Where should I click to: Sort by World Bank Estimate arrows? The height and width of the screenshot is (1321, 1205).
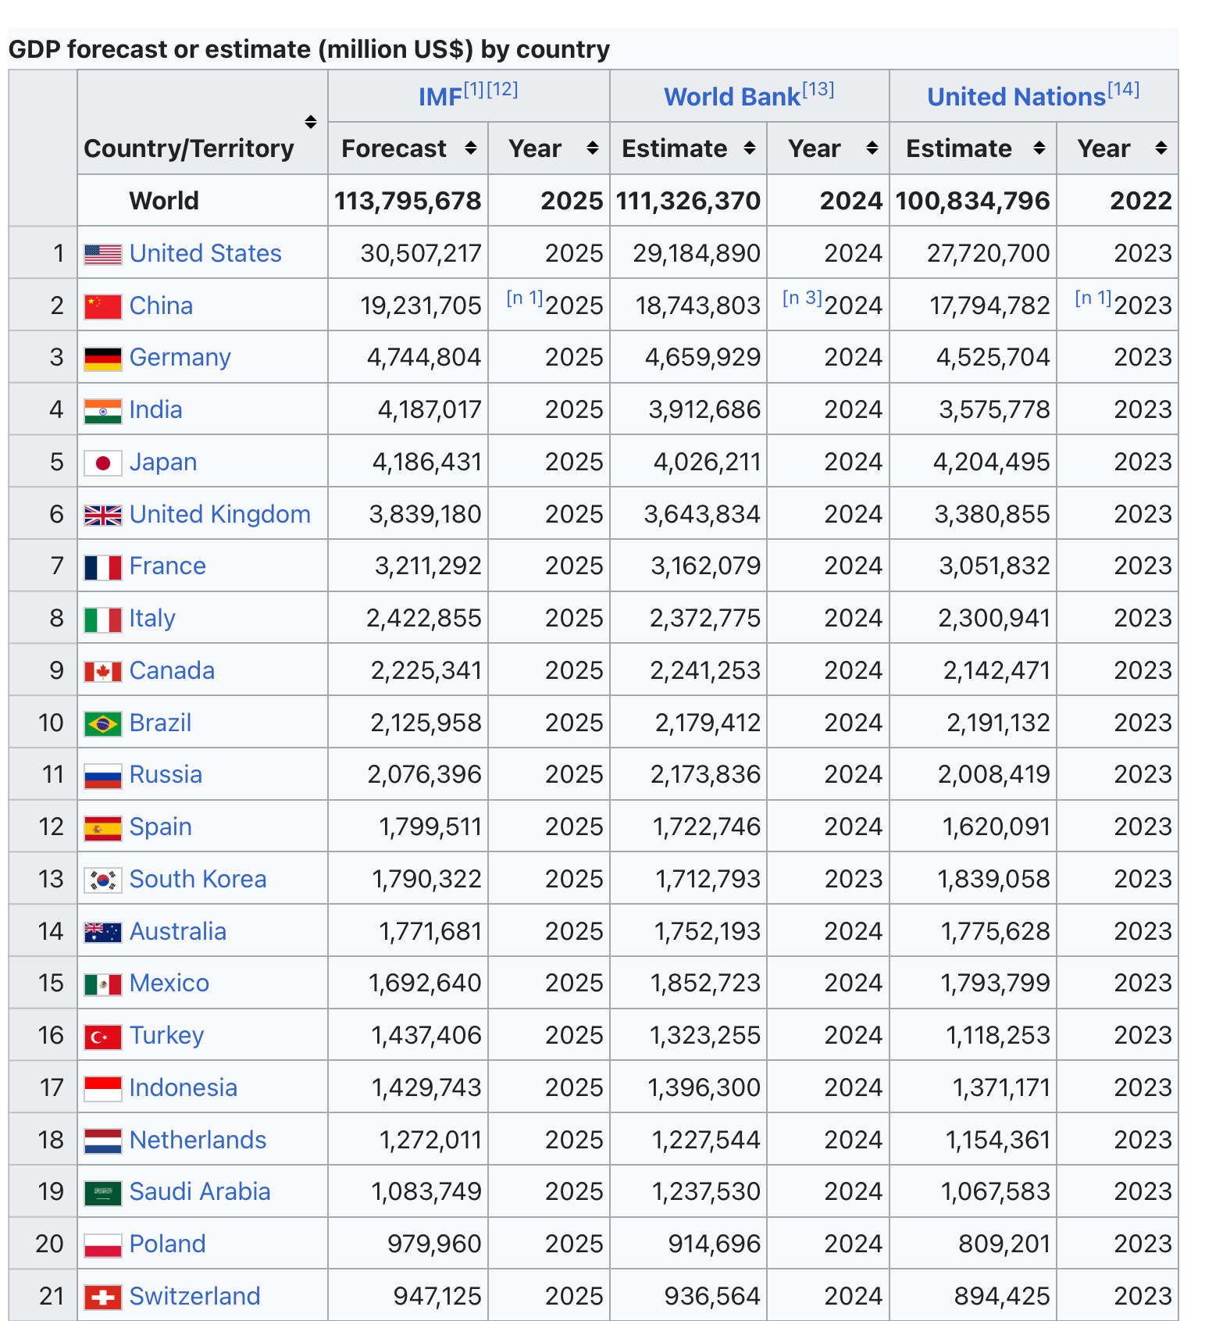(750, 148)
